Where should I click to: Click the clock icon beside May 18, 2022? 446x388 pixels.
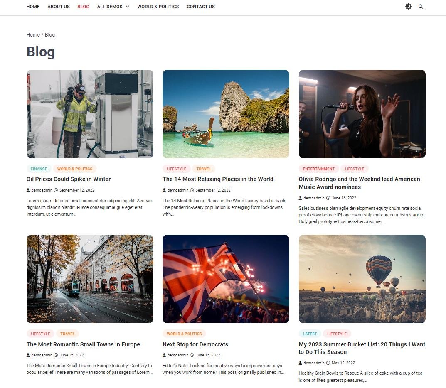[328, 363]
